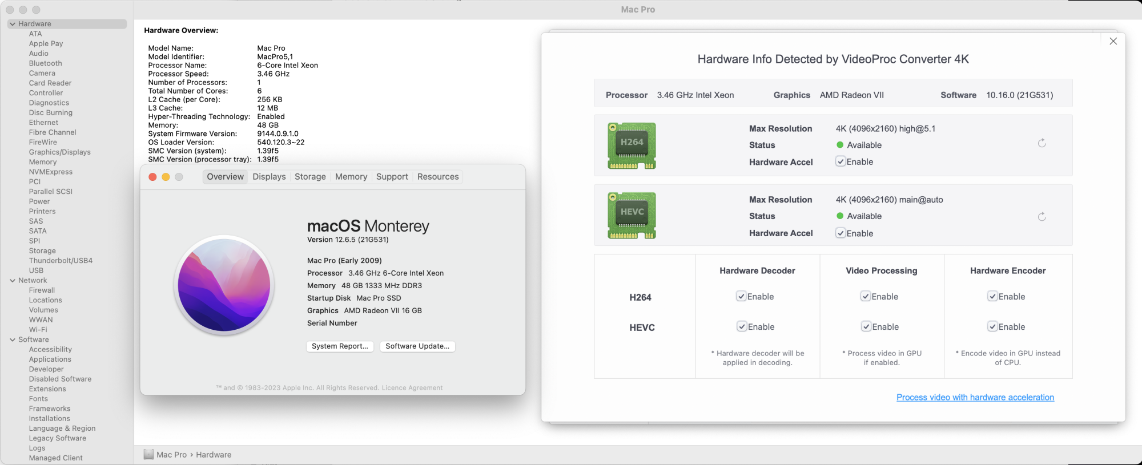
Task: Select Extensions under Software
Action: (47, 389)
